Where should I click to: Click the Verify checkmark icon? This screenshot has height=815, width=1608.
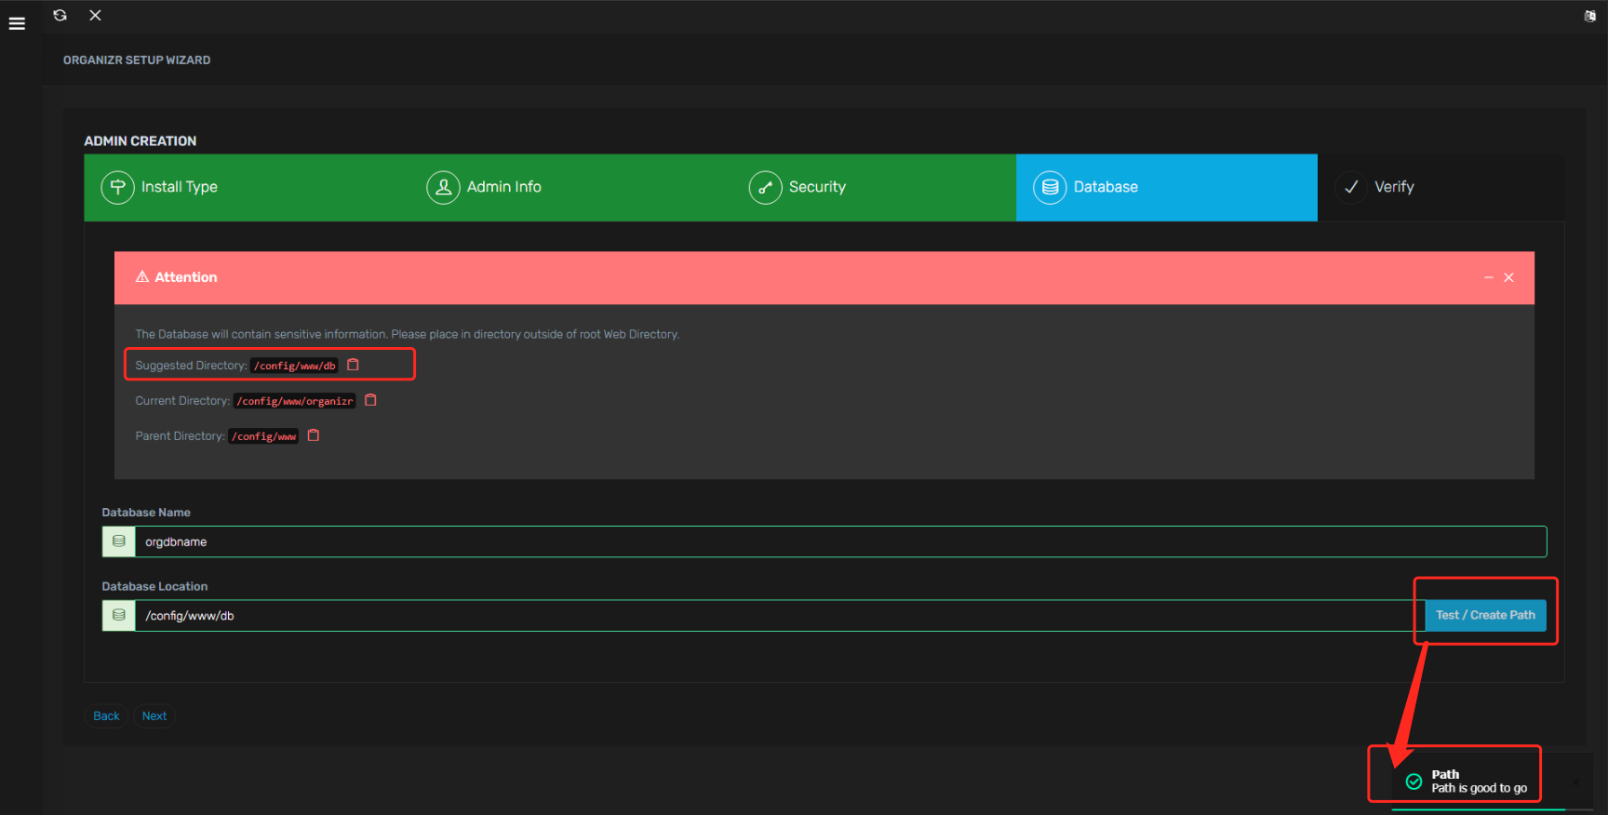(x=1351, y=187)
